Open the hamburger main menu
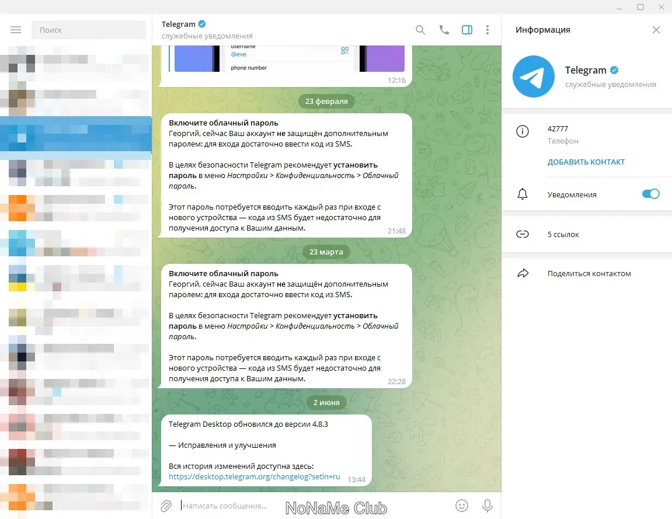 (x=16, y=30)
